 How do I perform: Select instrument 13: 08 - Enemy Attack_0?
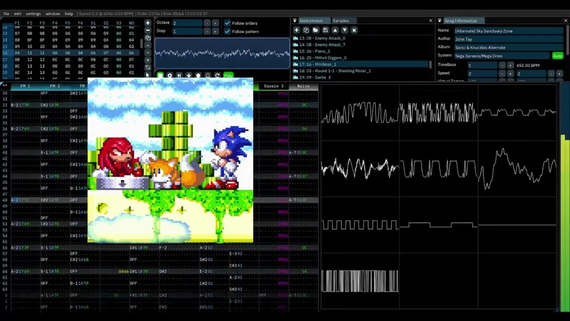[x=361, y=38]
